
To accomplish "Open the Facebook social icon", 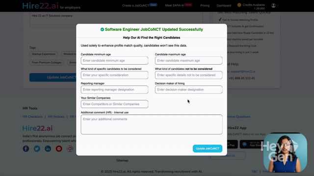I will pyautogui.click(x=26, y=149).
